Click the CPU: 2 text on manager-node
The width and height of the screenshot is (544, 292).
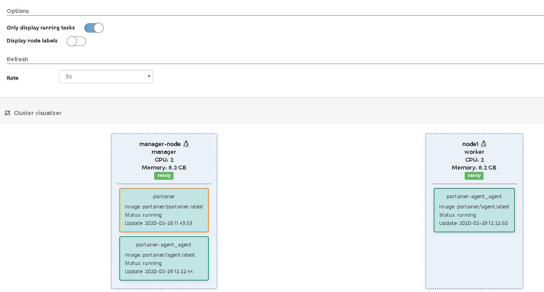coord(164,160)
